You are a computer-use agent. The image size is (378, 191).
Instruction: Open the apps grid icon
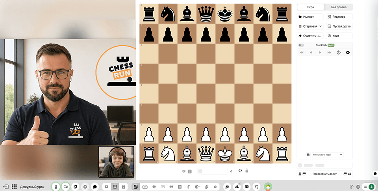pyautogui.click(x=14, y=187)
